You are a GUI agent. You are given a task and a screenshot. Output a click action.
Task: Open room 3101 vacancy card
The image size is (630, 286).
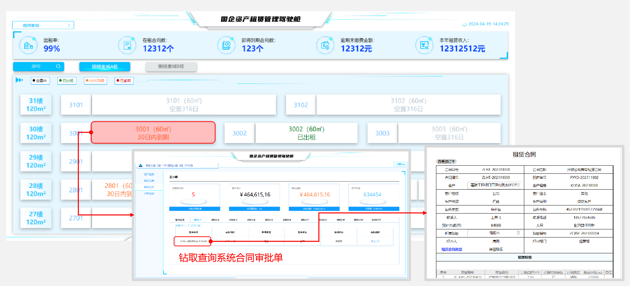click(184, 105)
